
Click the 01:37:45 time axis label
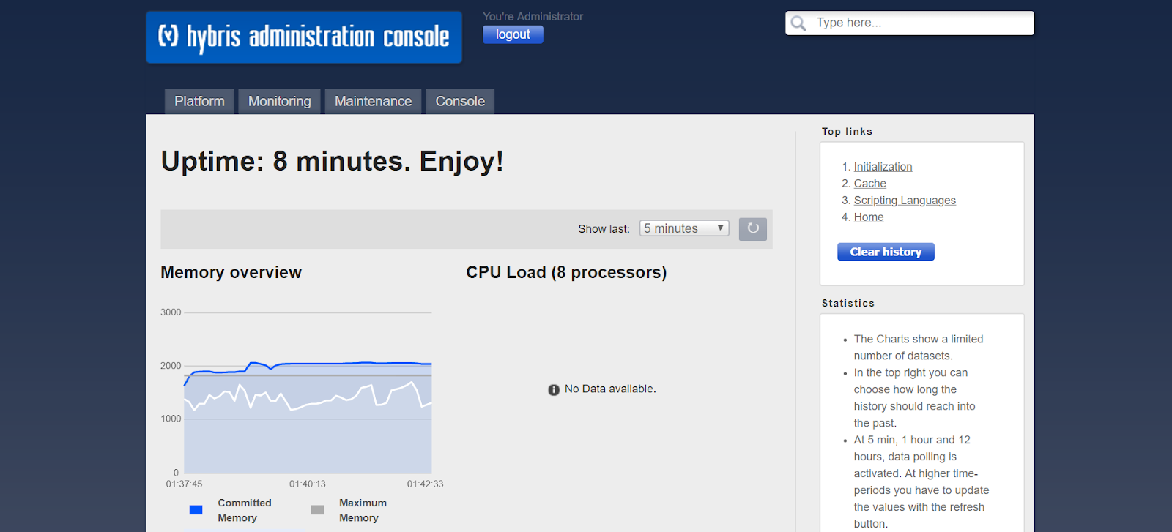coord(184,484)
